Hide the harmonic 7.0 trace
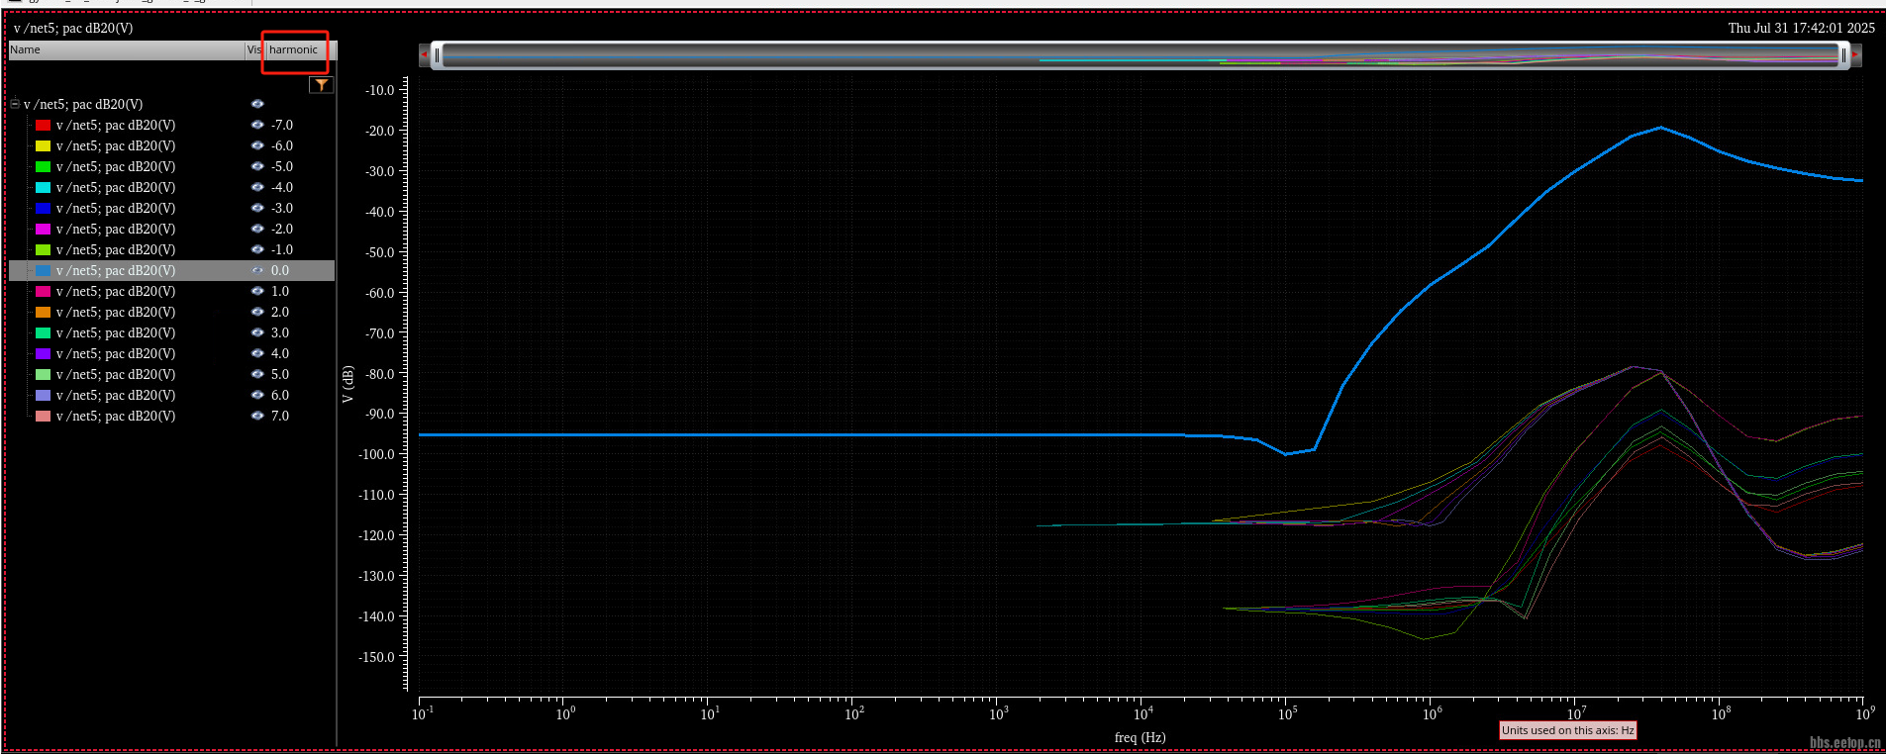Screen dimensions: 1886x754 tap(257, 416)
